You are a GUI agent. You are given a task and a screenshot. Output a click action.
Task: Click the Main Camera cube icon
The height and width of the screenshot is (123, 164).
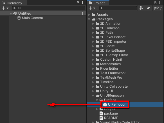coord(19,18)
